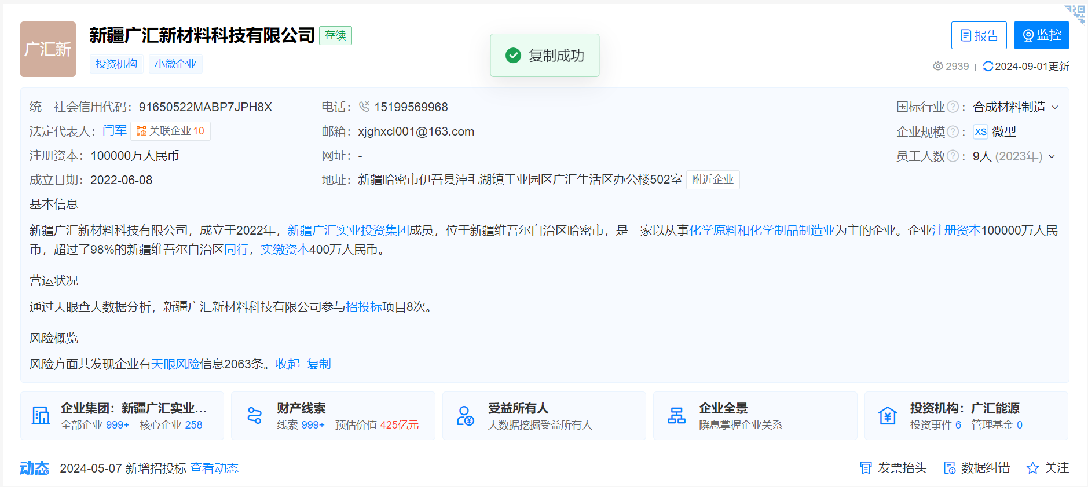Viewport: 1088px width, 487px height.
Task: Click the phone icon before 15199569968
Action: coord(364,107)
